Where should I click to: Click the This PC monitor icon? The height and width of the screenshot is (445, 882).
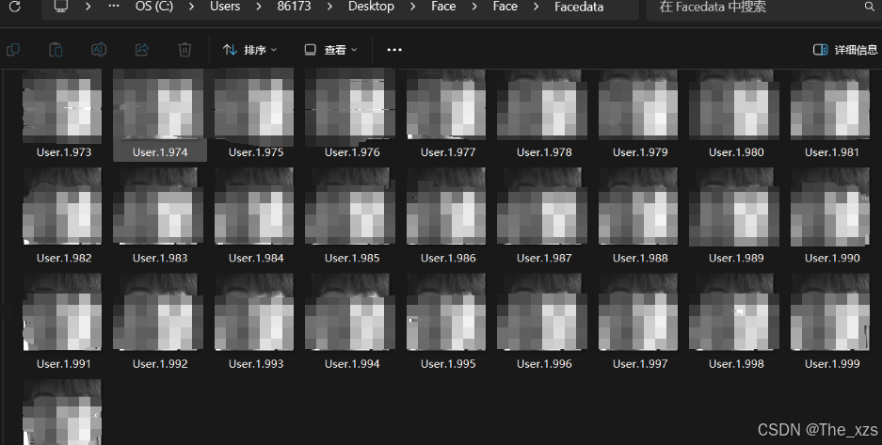pyautogui.click(x=61, y=7)
